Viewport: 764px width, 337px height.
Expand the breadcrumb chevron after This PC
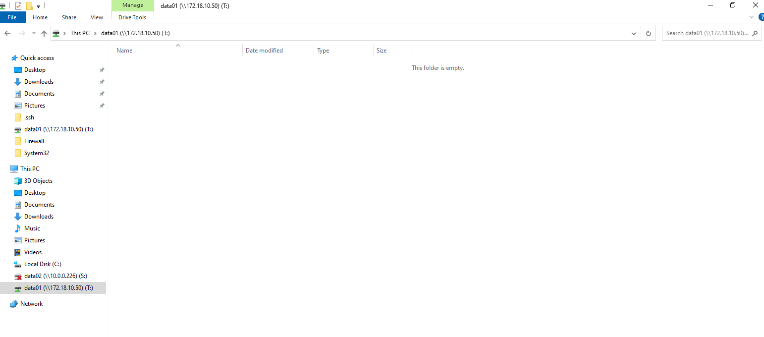95,33
